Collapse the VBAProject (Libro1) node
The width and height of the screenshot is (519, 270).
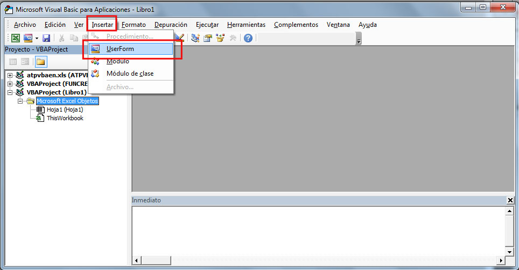click(10, 92)
